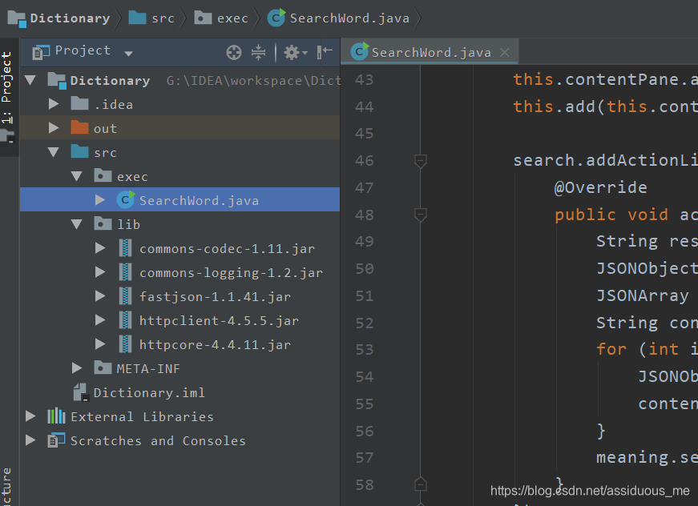Click the exec package folder icon
This screenshot has width=698, height=506.
tap(103, 175)
